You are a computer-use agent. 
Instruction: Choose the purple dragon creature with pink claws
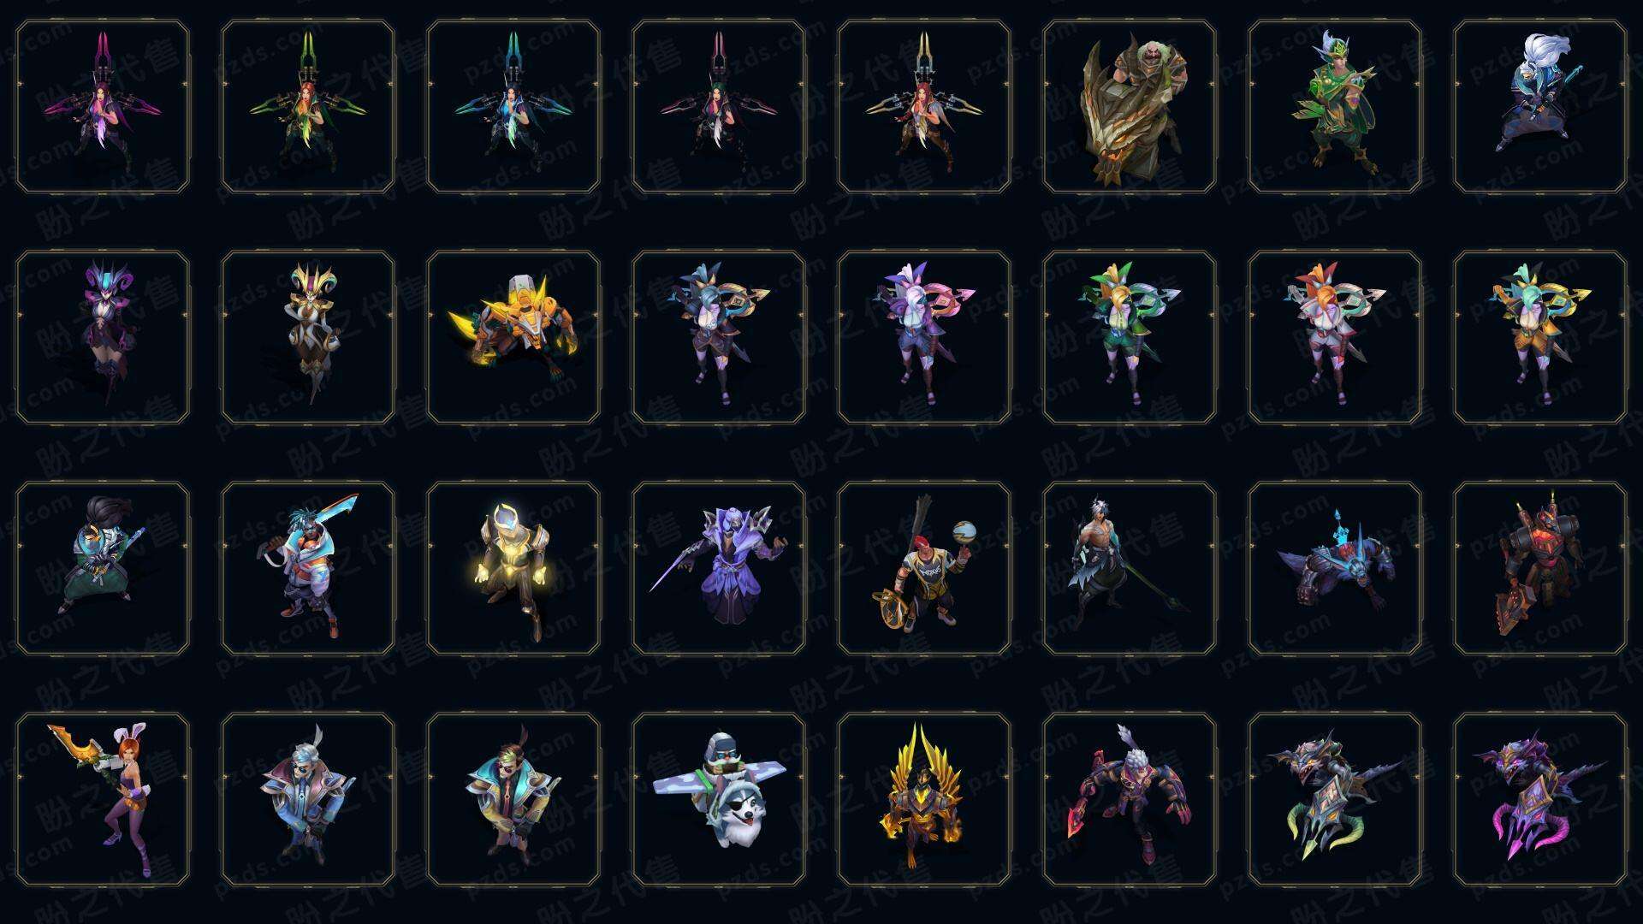point(1540,799)
